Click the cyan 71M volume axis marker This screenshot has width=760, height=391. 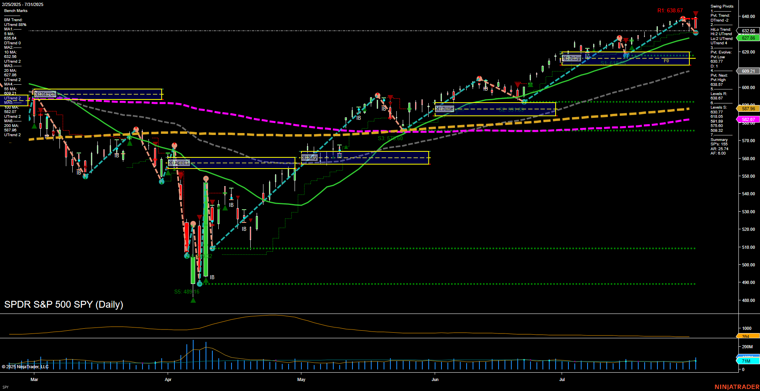click(x=748, y=361)
